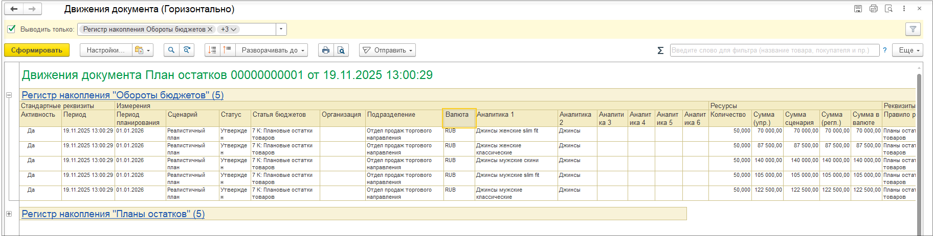Open the 'Еще' menu

[x=908, y=50]
